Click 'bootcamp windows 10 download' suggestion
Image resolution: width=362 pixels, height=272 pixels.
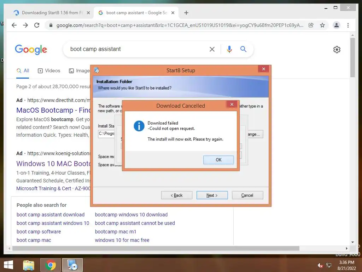(x=131, y=215)
